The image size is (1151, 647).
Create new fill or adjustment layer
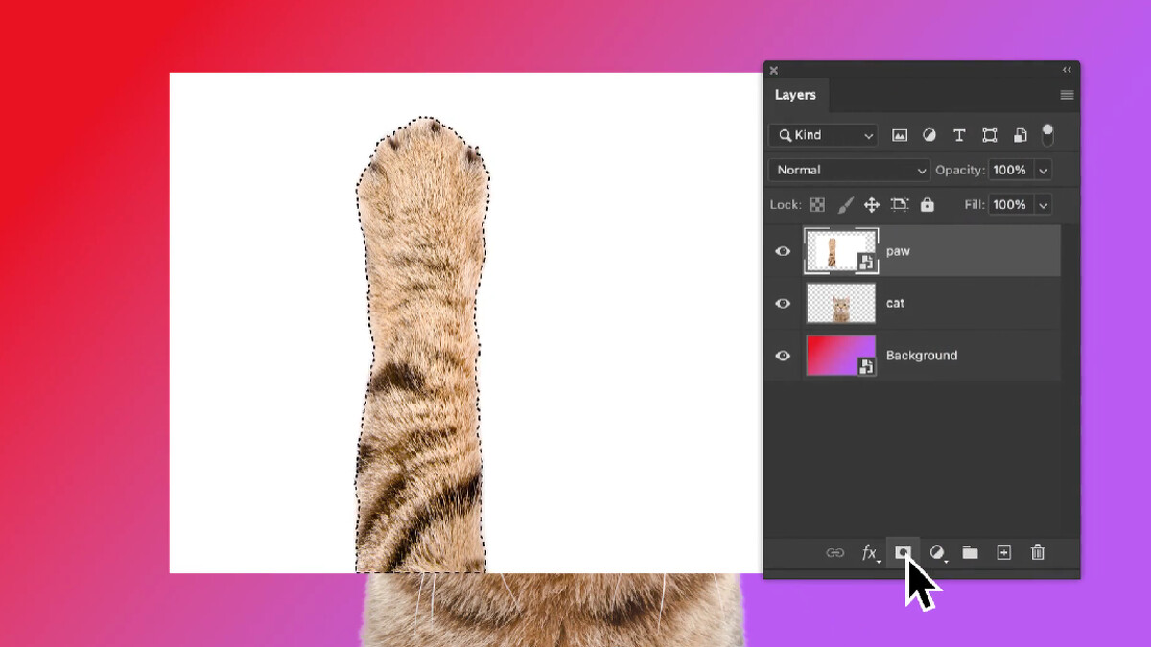coord(937,553)
